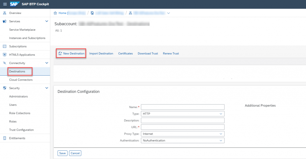Viewport: 306px width, 159px height.
Task: Click Renew Trust
Action: [x=171, y=54]
